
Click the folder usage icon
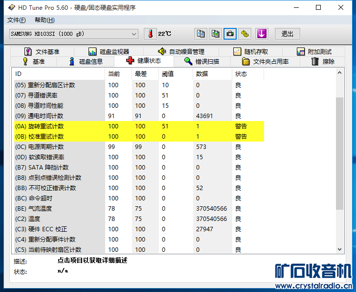(x=245, y=61)
